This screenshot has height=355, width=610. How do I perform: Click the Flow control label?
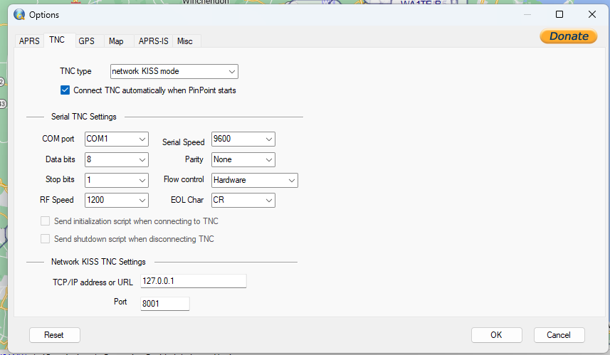(x=184, y=179)
